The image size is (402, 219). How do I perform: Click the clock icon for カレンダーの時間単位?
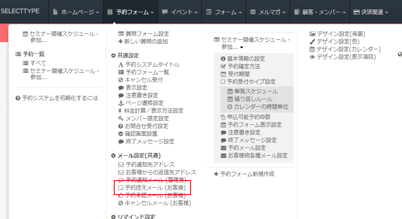(x=230, y=107)
